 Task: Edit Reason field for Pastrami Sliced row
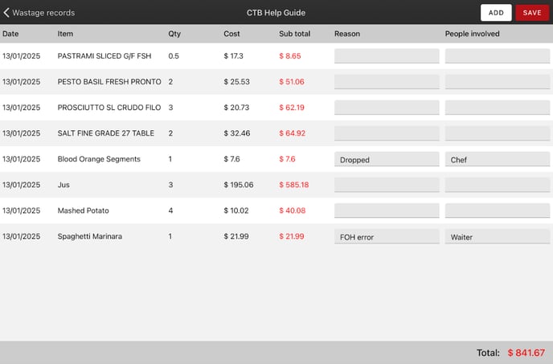coord(387,56)
